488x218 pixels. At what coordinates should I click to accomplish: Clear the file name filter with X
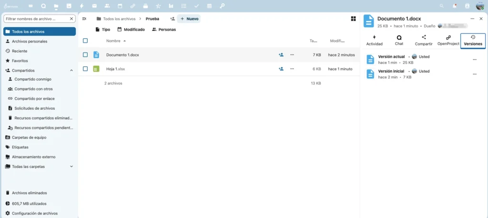[x=71, y=19]
